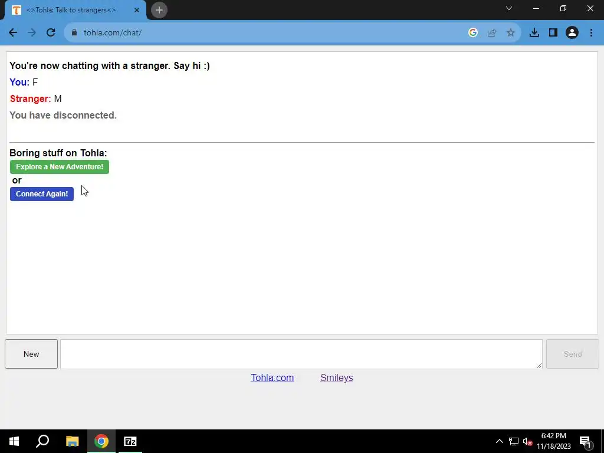604x453 pixels.
Task: Minimize the Chrome window
Action: (536, 8)
